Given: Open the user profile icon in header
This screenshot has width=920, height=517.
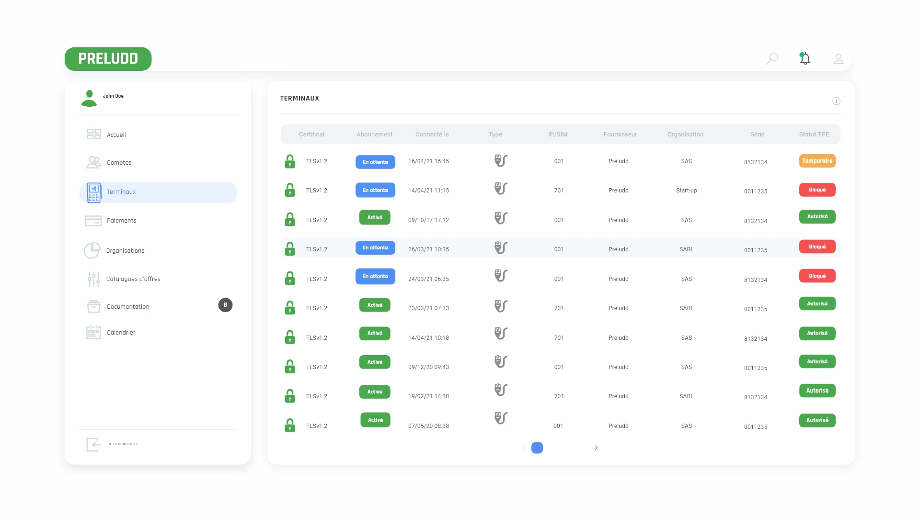Looking at the screenshot, I should click(838, 59).
